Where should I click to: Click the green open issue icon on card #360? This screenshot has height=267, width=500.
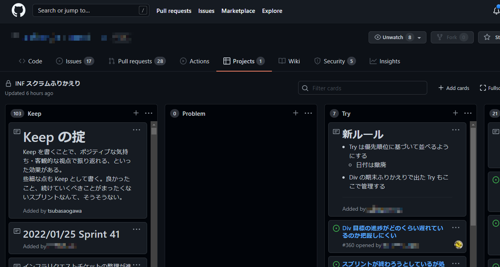[336, 227]
